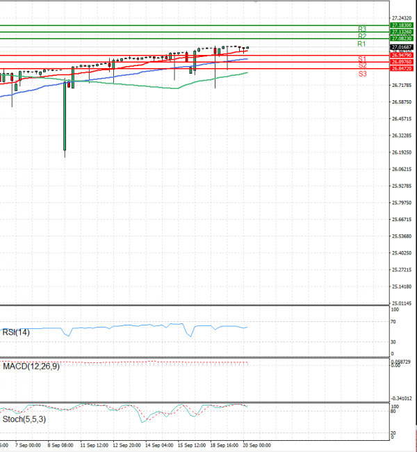The height and width of the screenshot is (452, 417).
Task: Click the S2 support label
Action: tap(362, 65)
